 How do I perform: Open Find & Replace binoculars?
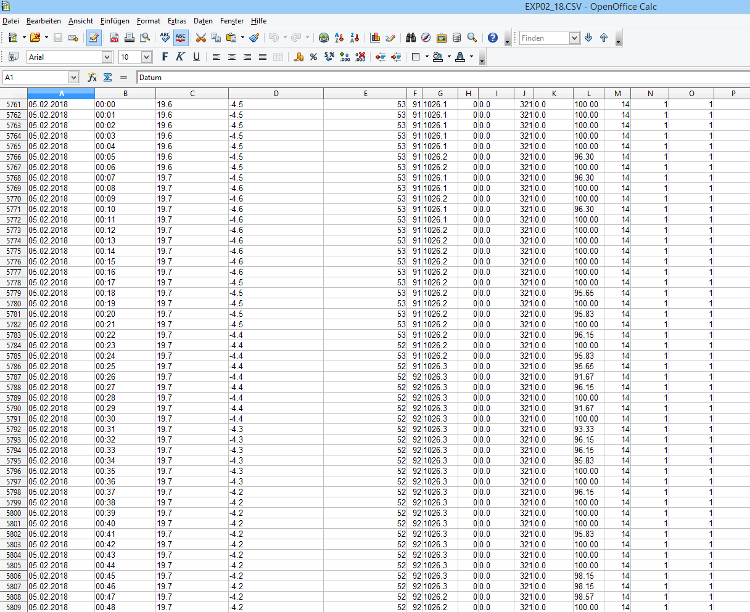pos(411,38)
